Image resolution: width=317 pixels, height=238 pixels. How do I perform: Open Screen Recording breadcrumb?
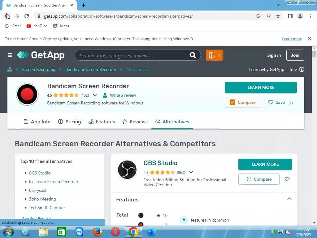39,70
